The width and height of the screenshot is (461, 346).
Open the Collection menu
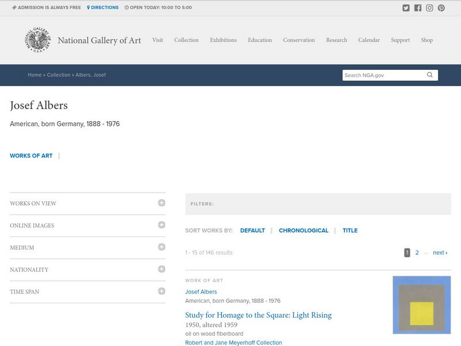click(x=186, y=40)
